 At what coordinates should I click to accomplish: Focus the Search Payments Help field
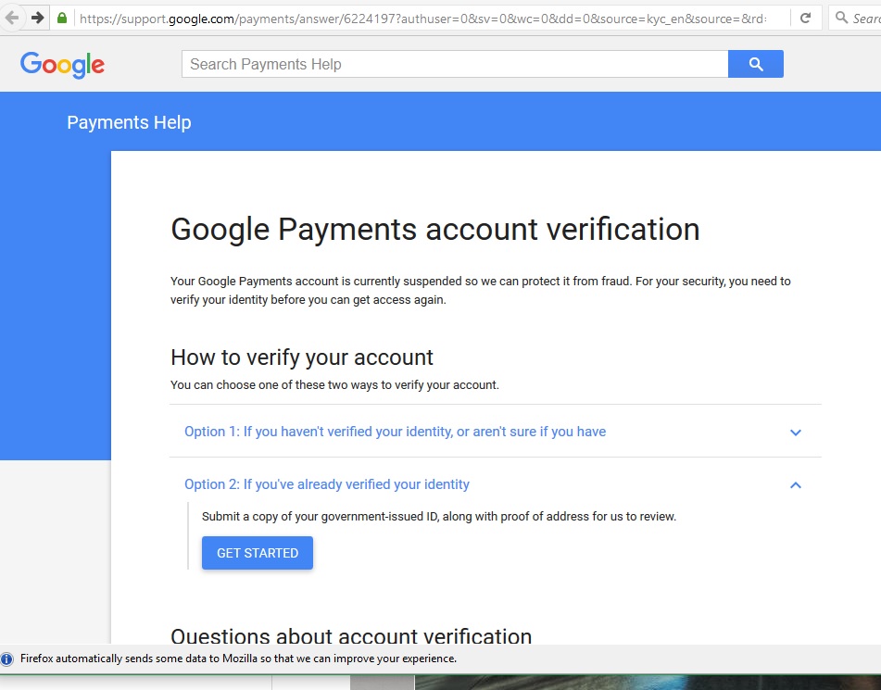tap(454, 64)
